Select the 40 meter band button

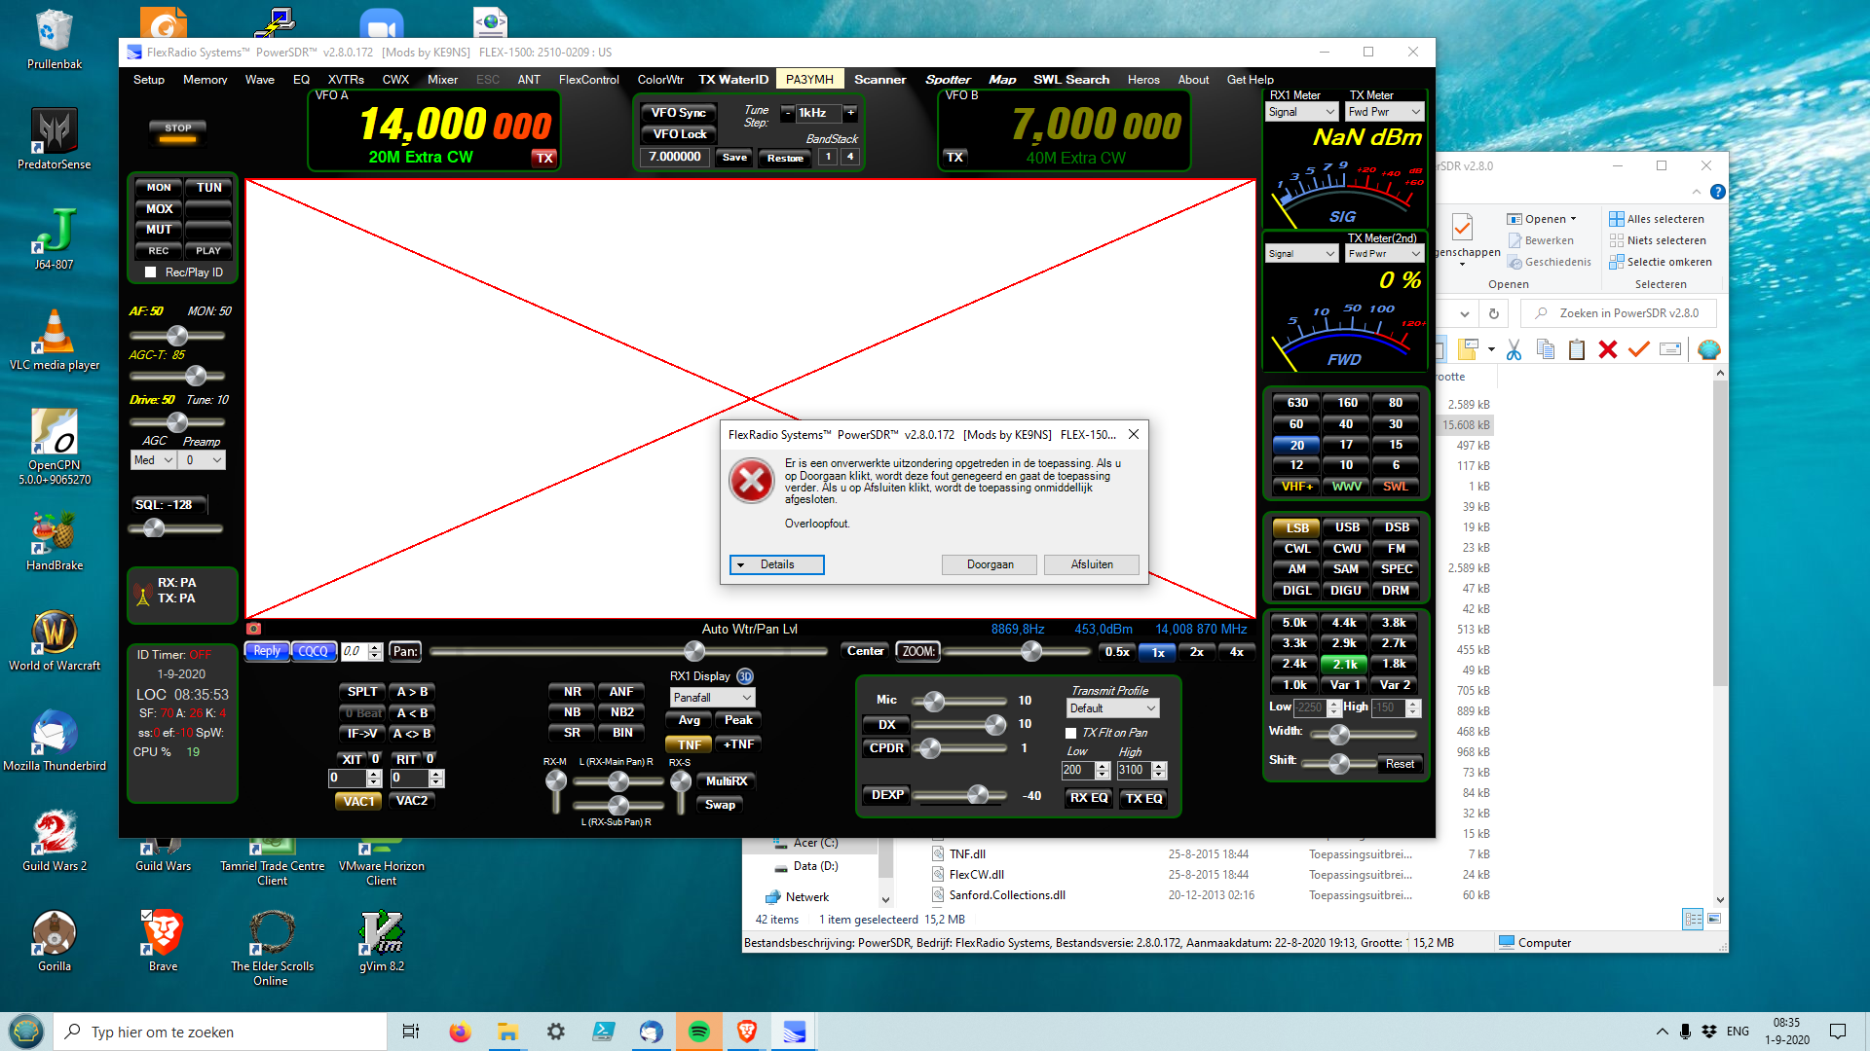tap(1345, 424)
